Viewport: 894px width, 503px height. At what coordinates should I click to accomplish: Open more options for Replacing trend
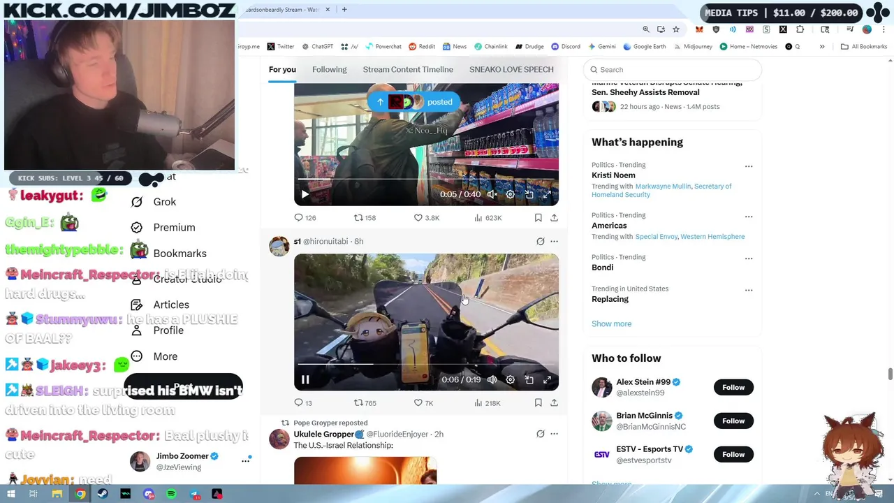point(749,290)
